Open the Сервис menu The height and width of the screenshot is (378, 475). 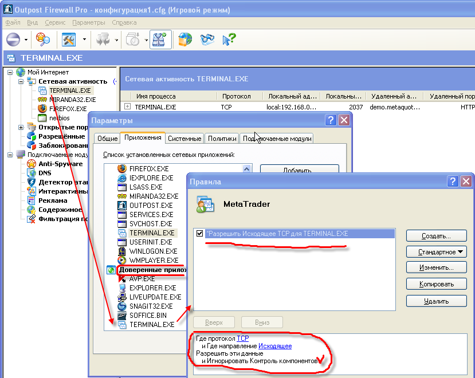coord(55,22)
